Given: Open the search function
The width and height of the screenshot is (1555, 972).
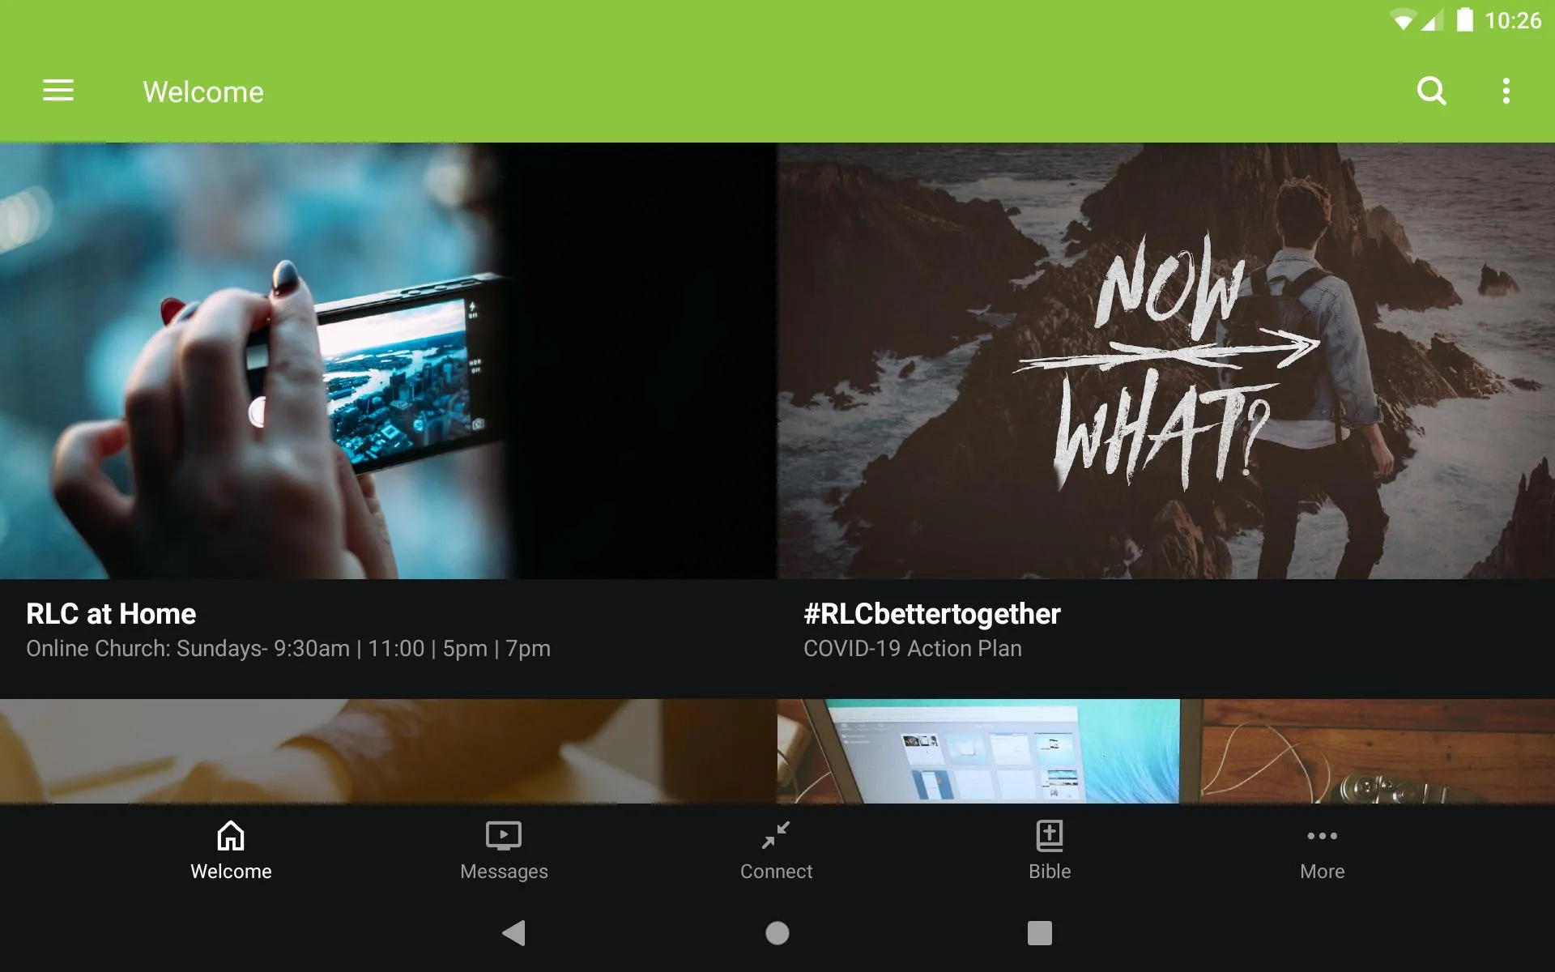Looking at the screenshot, I should 1431,91.
